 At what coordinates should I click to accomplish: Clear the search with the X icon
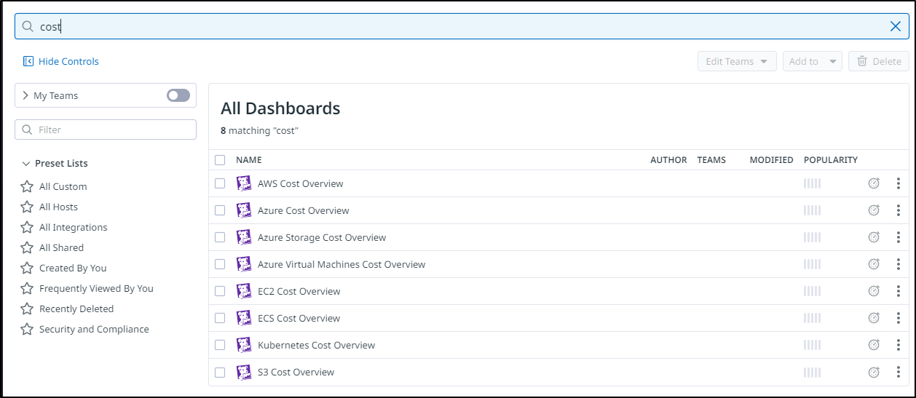896,26
